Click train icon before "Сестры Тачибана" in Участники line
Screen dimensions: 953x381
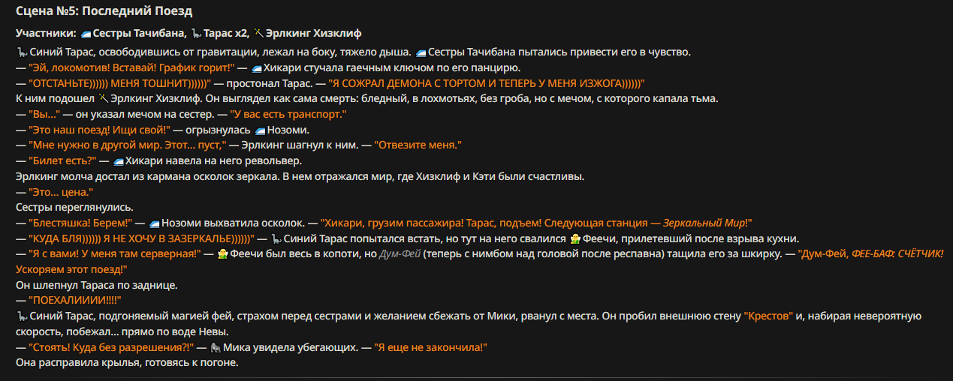point(86,34)
